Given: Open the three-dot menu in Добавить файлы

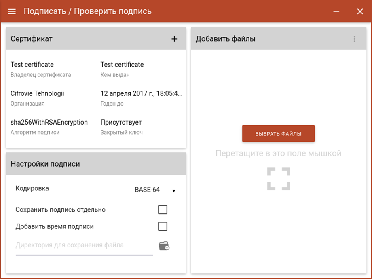Looking at the screenshot, I should click(x=355, y=39).
